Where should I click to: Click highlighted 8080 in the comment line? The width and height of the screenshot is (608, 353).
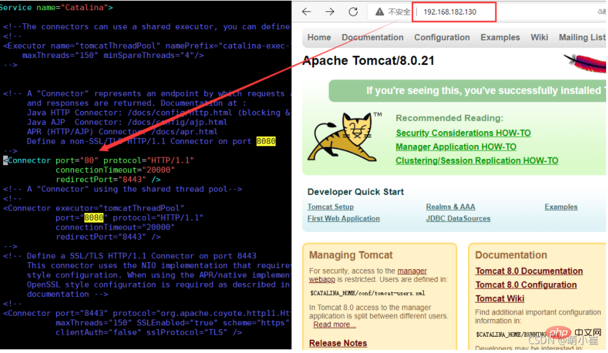point(266,141)
